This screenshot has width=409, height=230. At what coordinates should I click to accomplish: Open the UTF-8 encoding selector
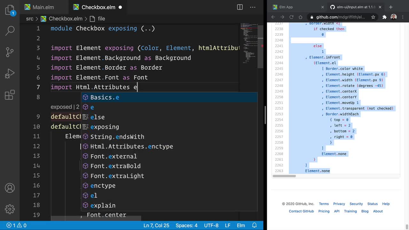click(x=211, y=225)
